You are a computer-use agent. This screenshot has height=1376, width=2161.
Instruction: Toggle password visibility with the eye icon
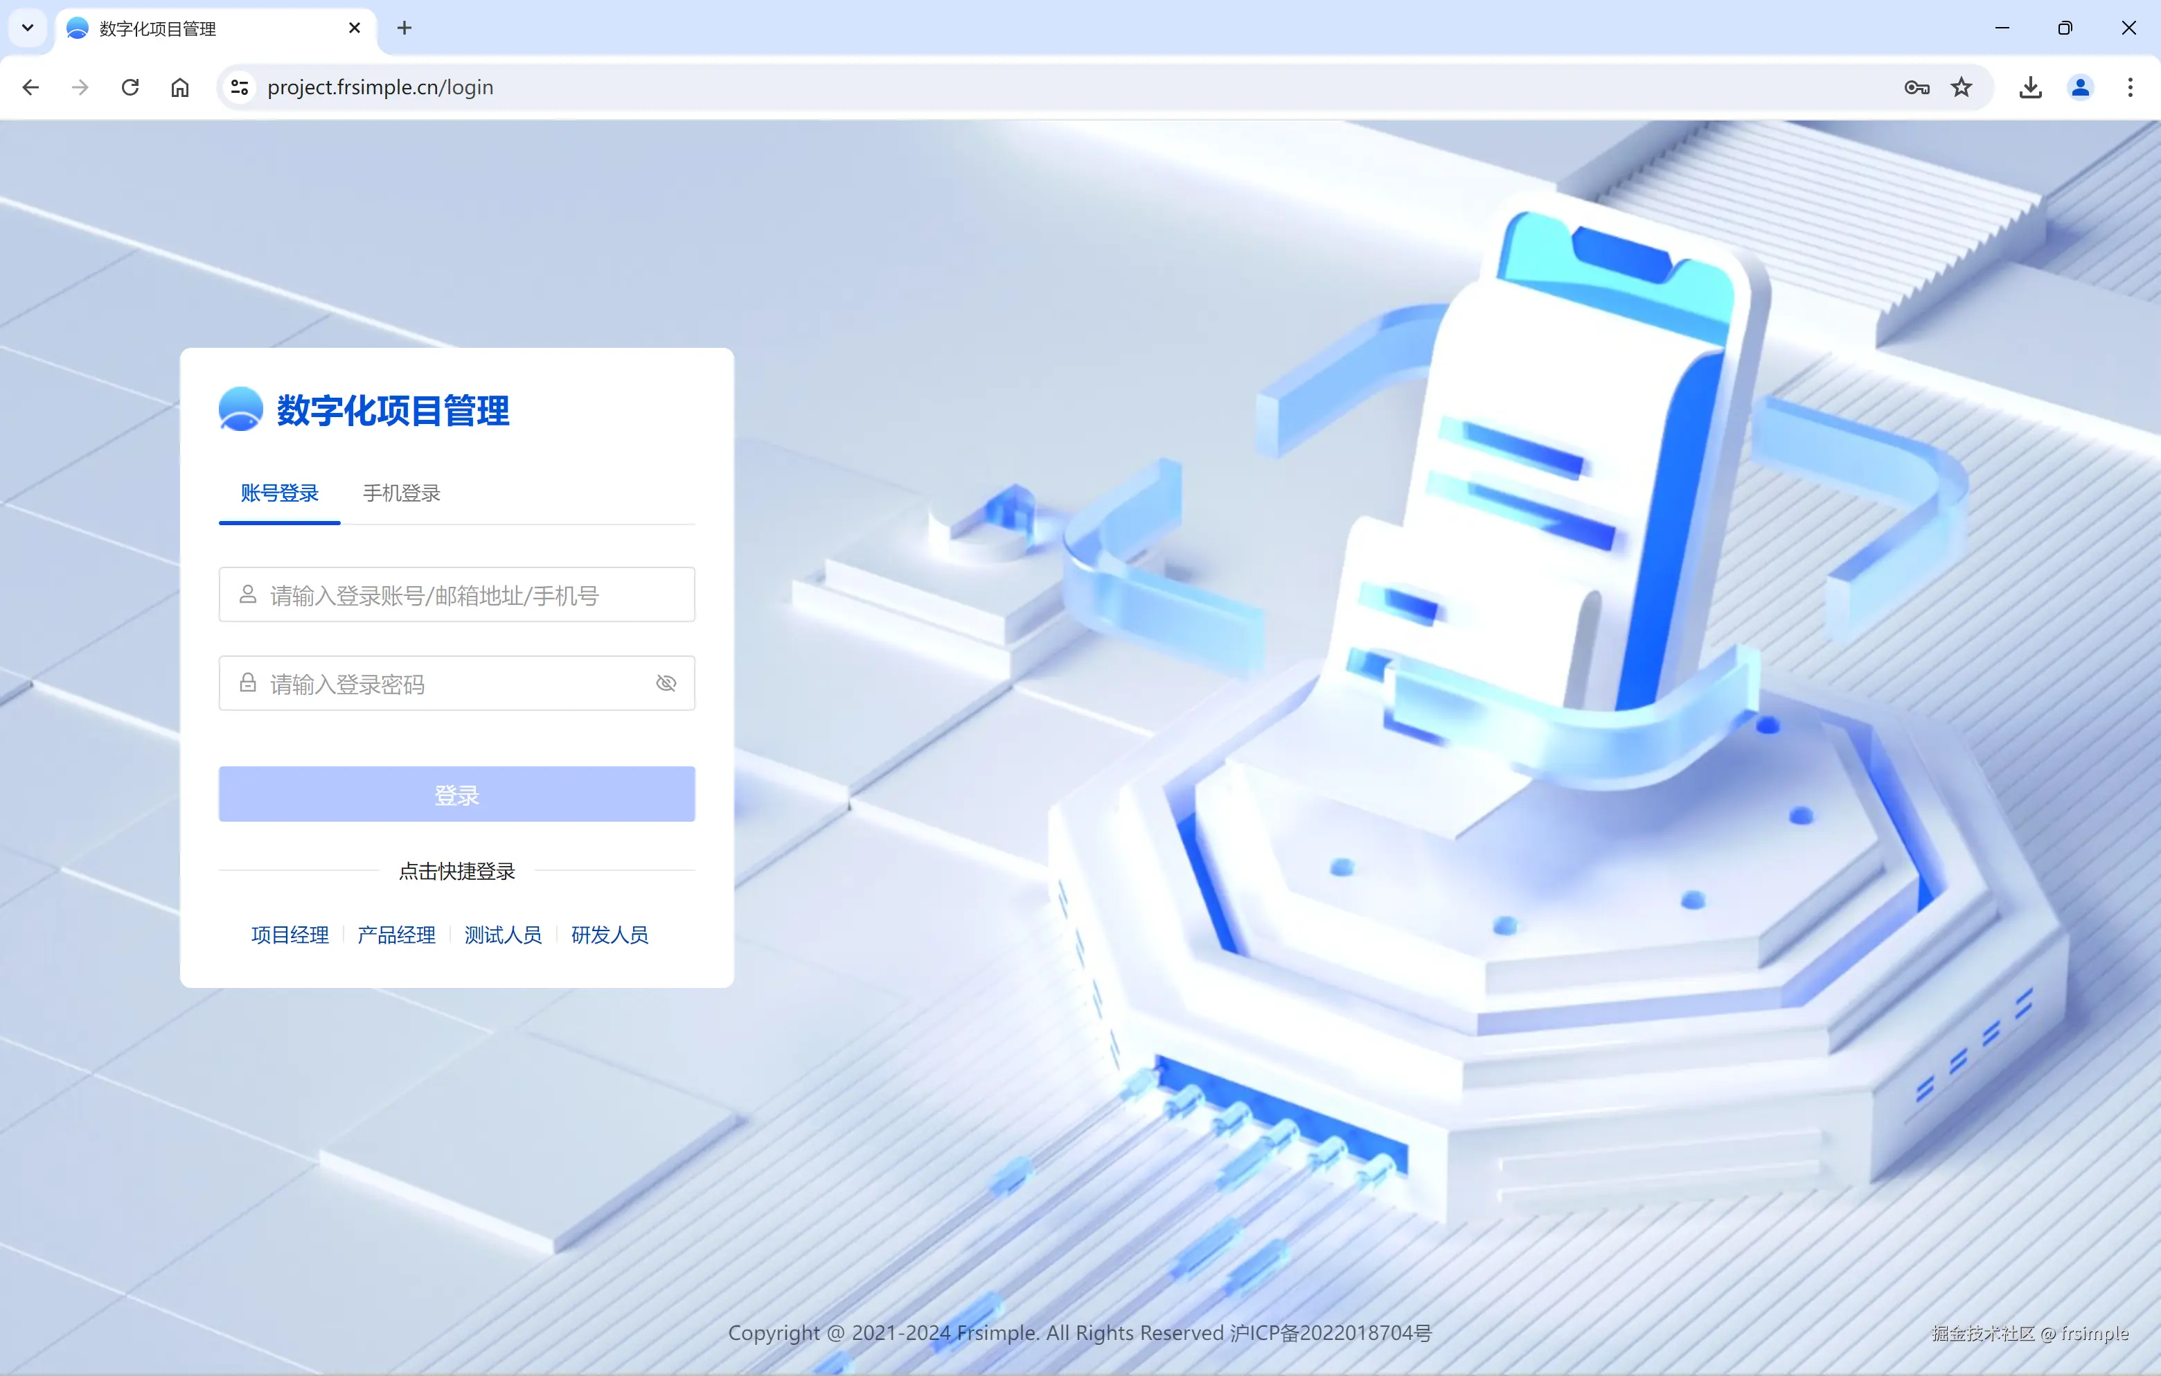(666, 683)
